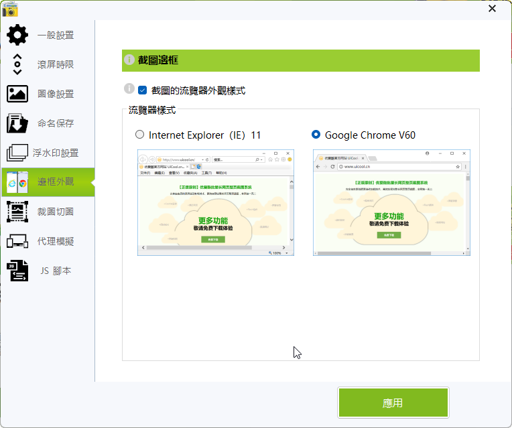The image size is (512, 428).
Task: Open the JS 腳本 tab
Action: 48,271
